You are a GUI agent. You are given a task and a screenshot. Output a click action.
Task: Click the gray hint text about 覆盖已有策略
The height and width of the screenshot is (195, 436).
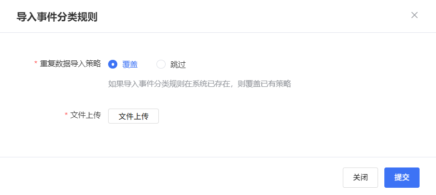tap(199, 84)
